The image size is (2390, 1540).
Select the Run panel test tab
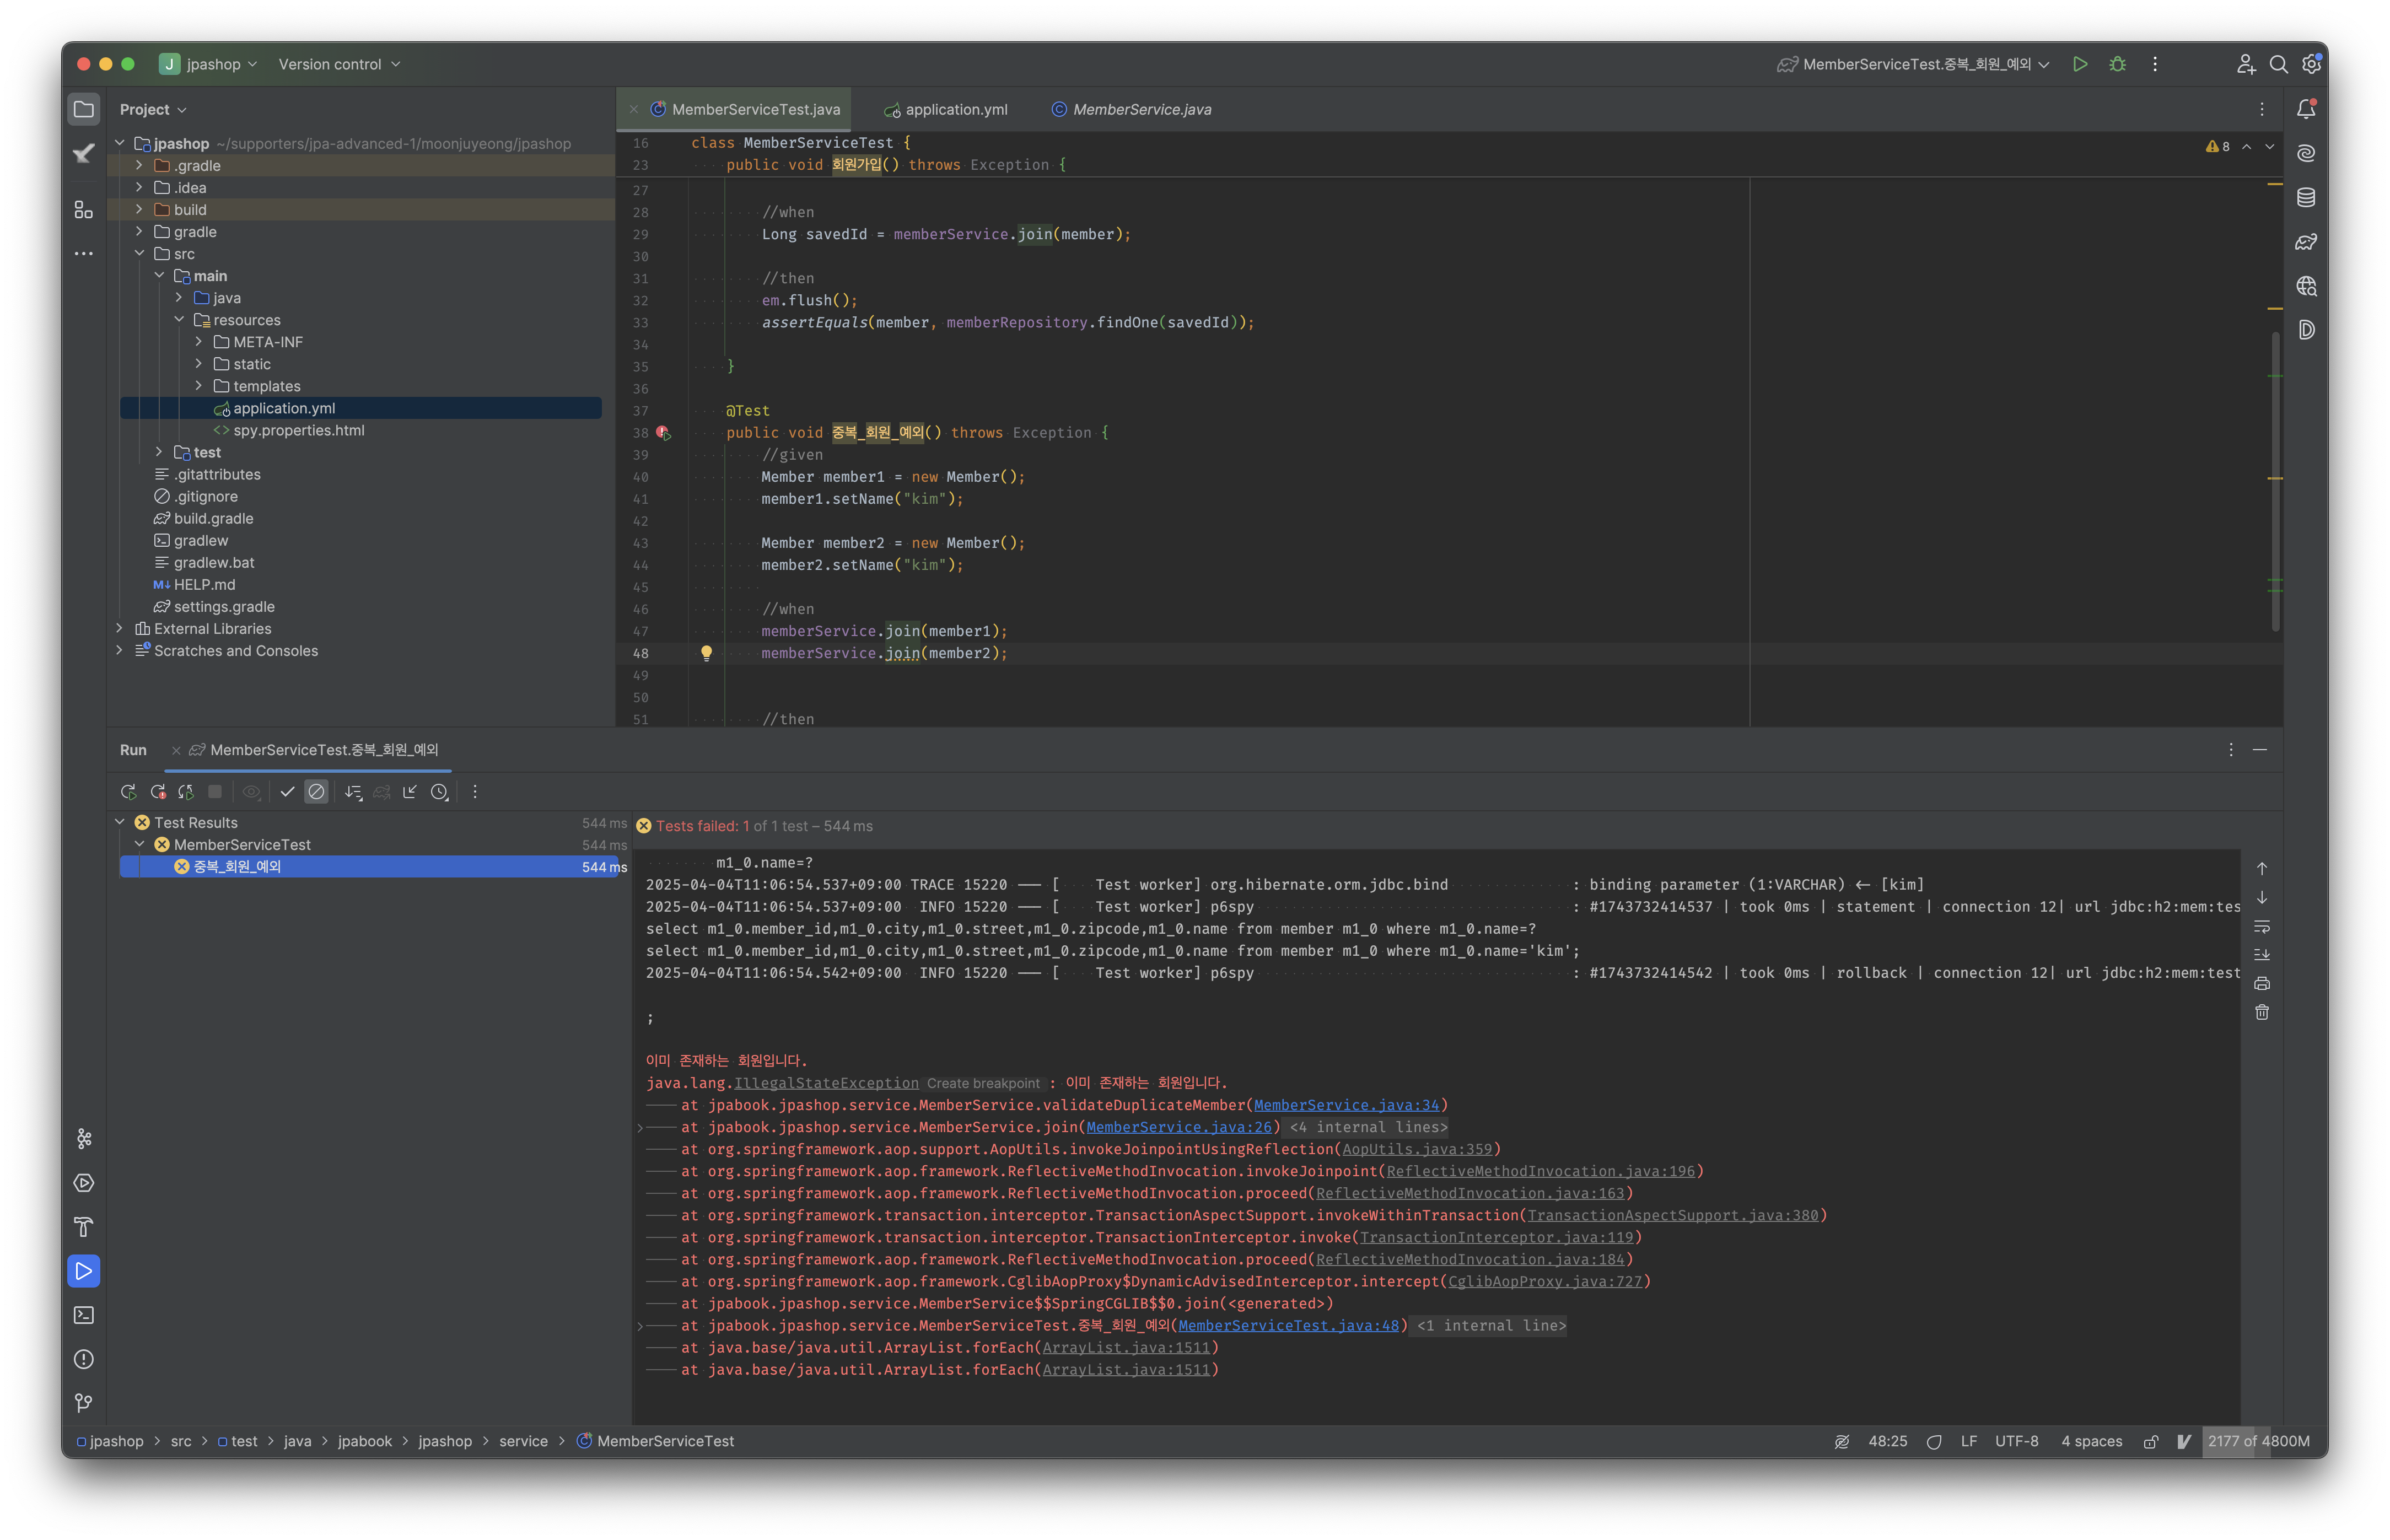click(x=314, y=750)
